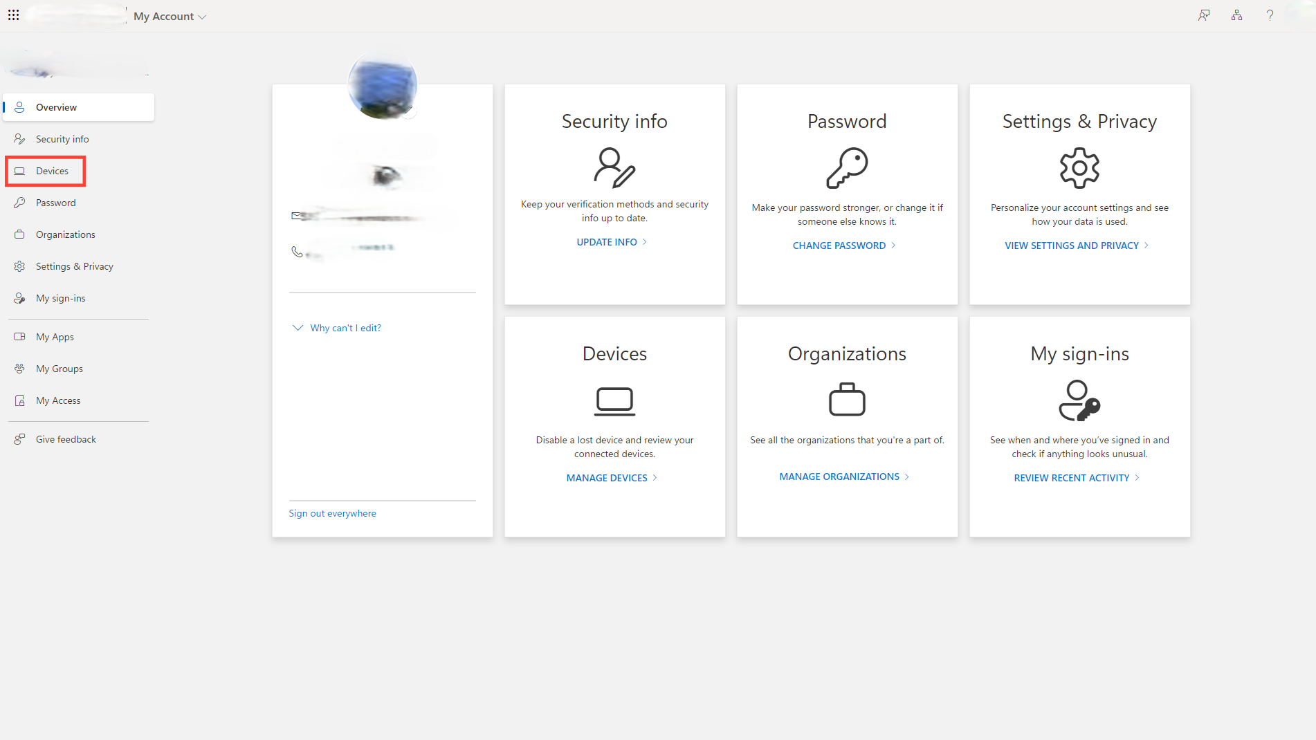Click the Devices card title
The height and width of the screenshot is (740, 1316).
point(614,354)
